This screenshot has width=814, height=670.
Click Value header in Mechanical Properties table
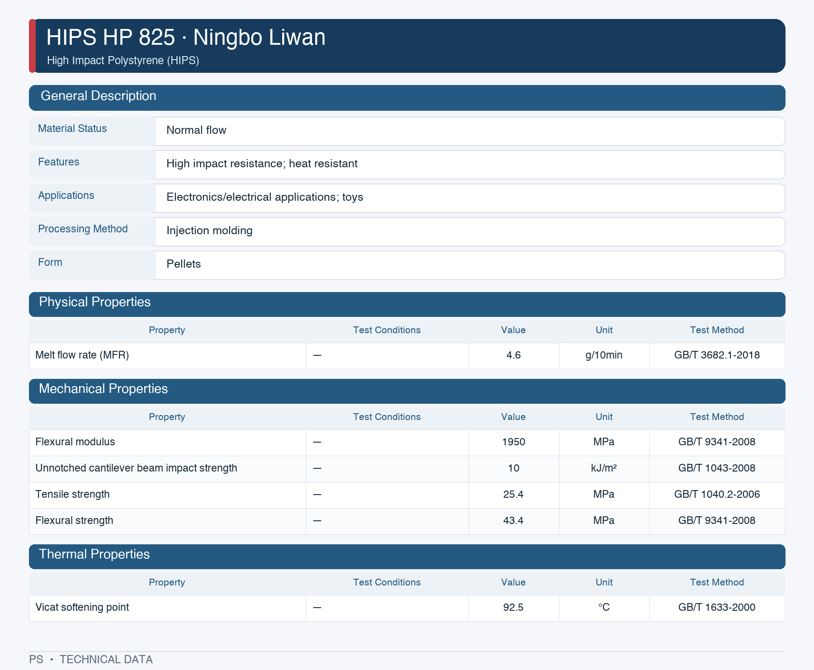pyautogui.click(x=513, y=417)
